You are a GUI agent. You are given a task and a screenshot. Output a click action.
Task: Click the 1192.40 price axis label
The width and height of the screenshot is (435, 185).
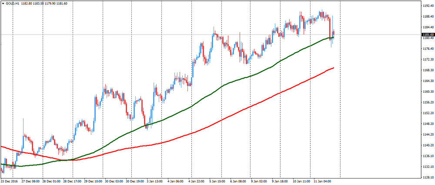pos(428,6)
